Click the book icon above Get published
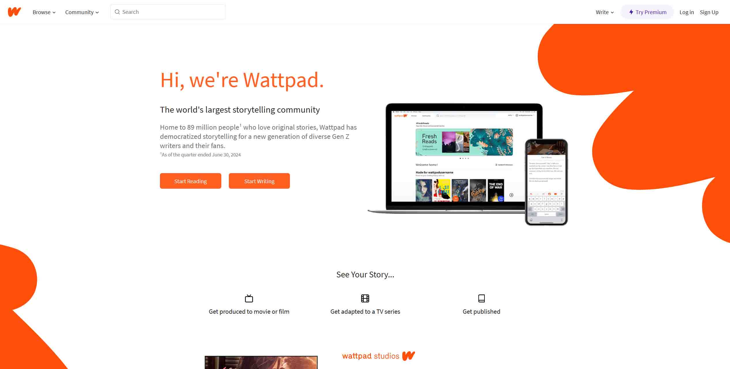 point(482,298)
